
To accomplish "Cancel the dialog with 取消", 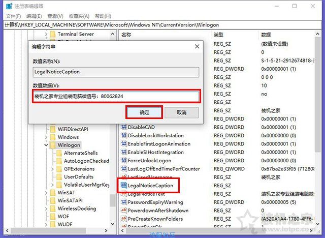I will (x=182, y=112).
